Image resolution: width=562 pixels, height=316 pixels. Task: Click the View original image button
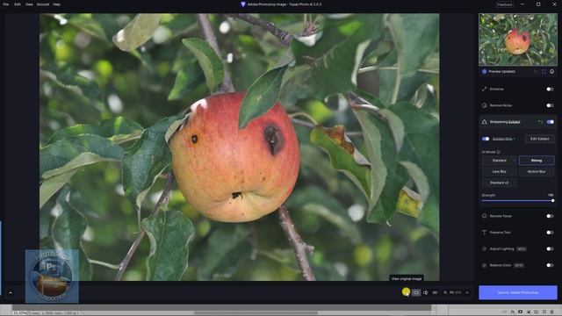(x=406, y=292)
